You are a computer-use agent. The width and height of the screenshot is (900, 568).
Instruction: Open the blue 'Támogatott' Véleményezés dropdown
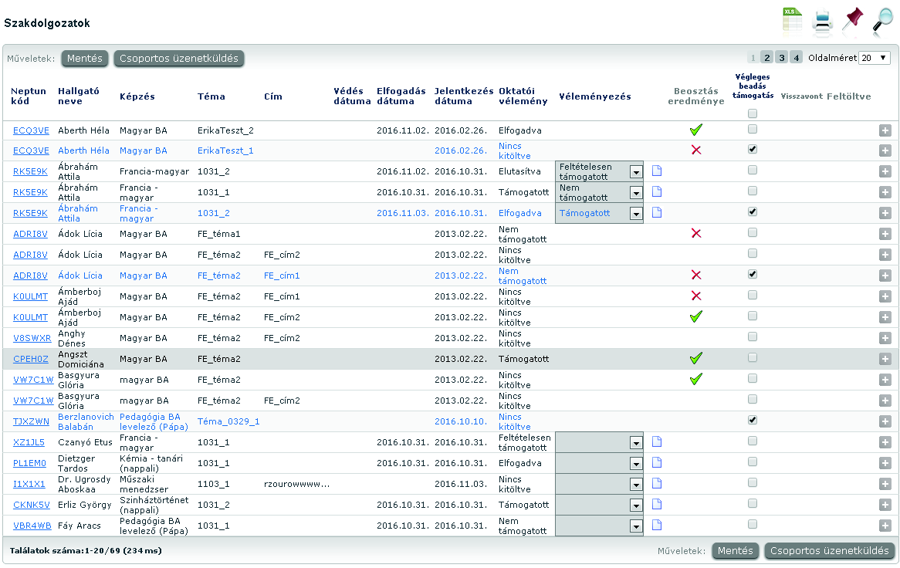click(599, 213)
